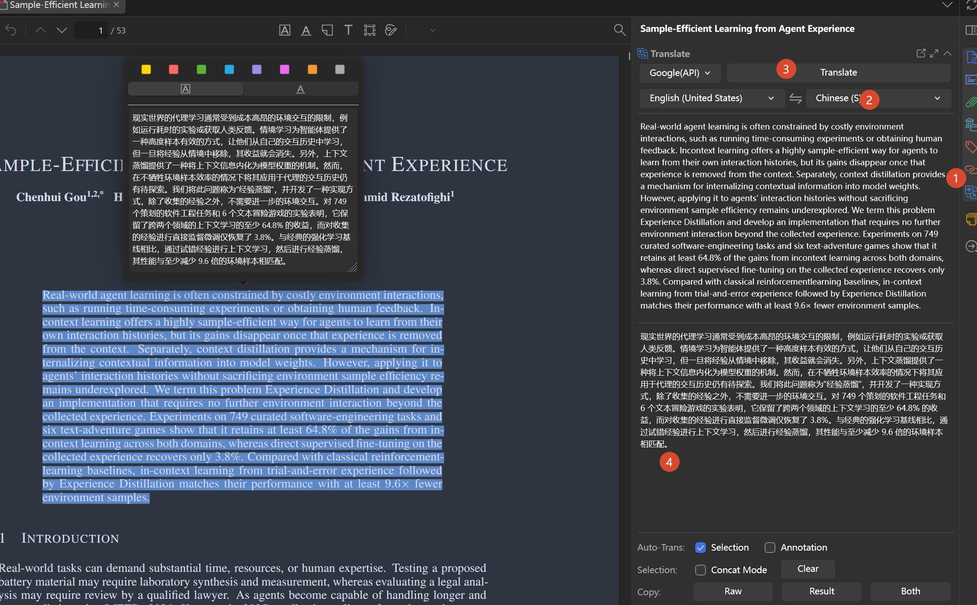Copy the translation Result
Screen dimensions: 977x605
click(x=822, y=592)
